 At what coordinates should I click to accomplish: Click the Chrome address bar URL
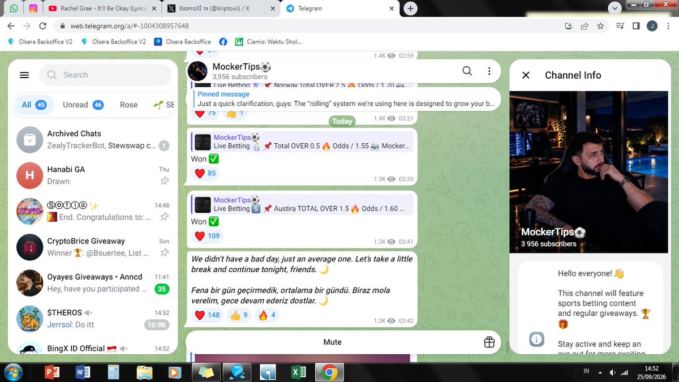pyautogui.click(x=130, y=26)
